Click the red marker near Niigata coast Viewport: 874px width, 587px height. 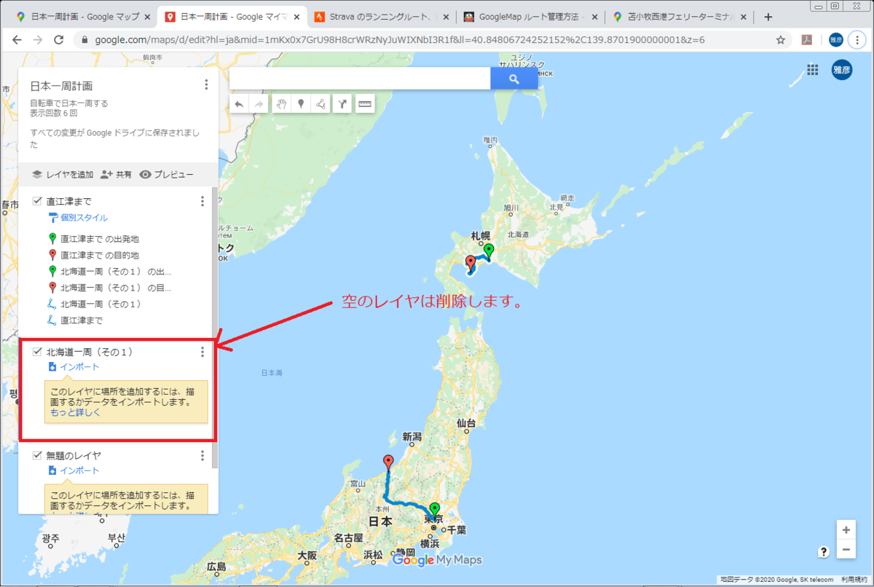(389, 462)
